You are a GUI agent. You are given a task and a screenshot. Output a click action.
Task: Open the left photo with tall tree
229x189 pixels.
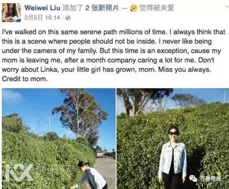click(x=58, y=139)
